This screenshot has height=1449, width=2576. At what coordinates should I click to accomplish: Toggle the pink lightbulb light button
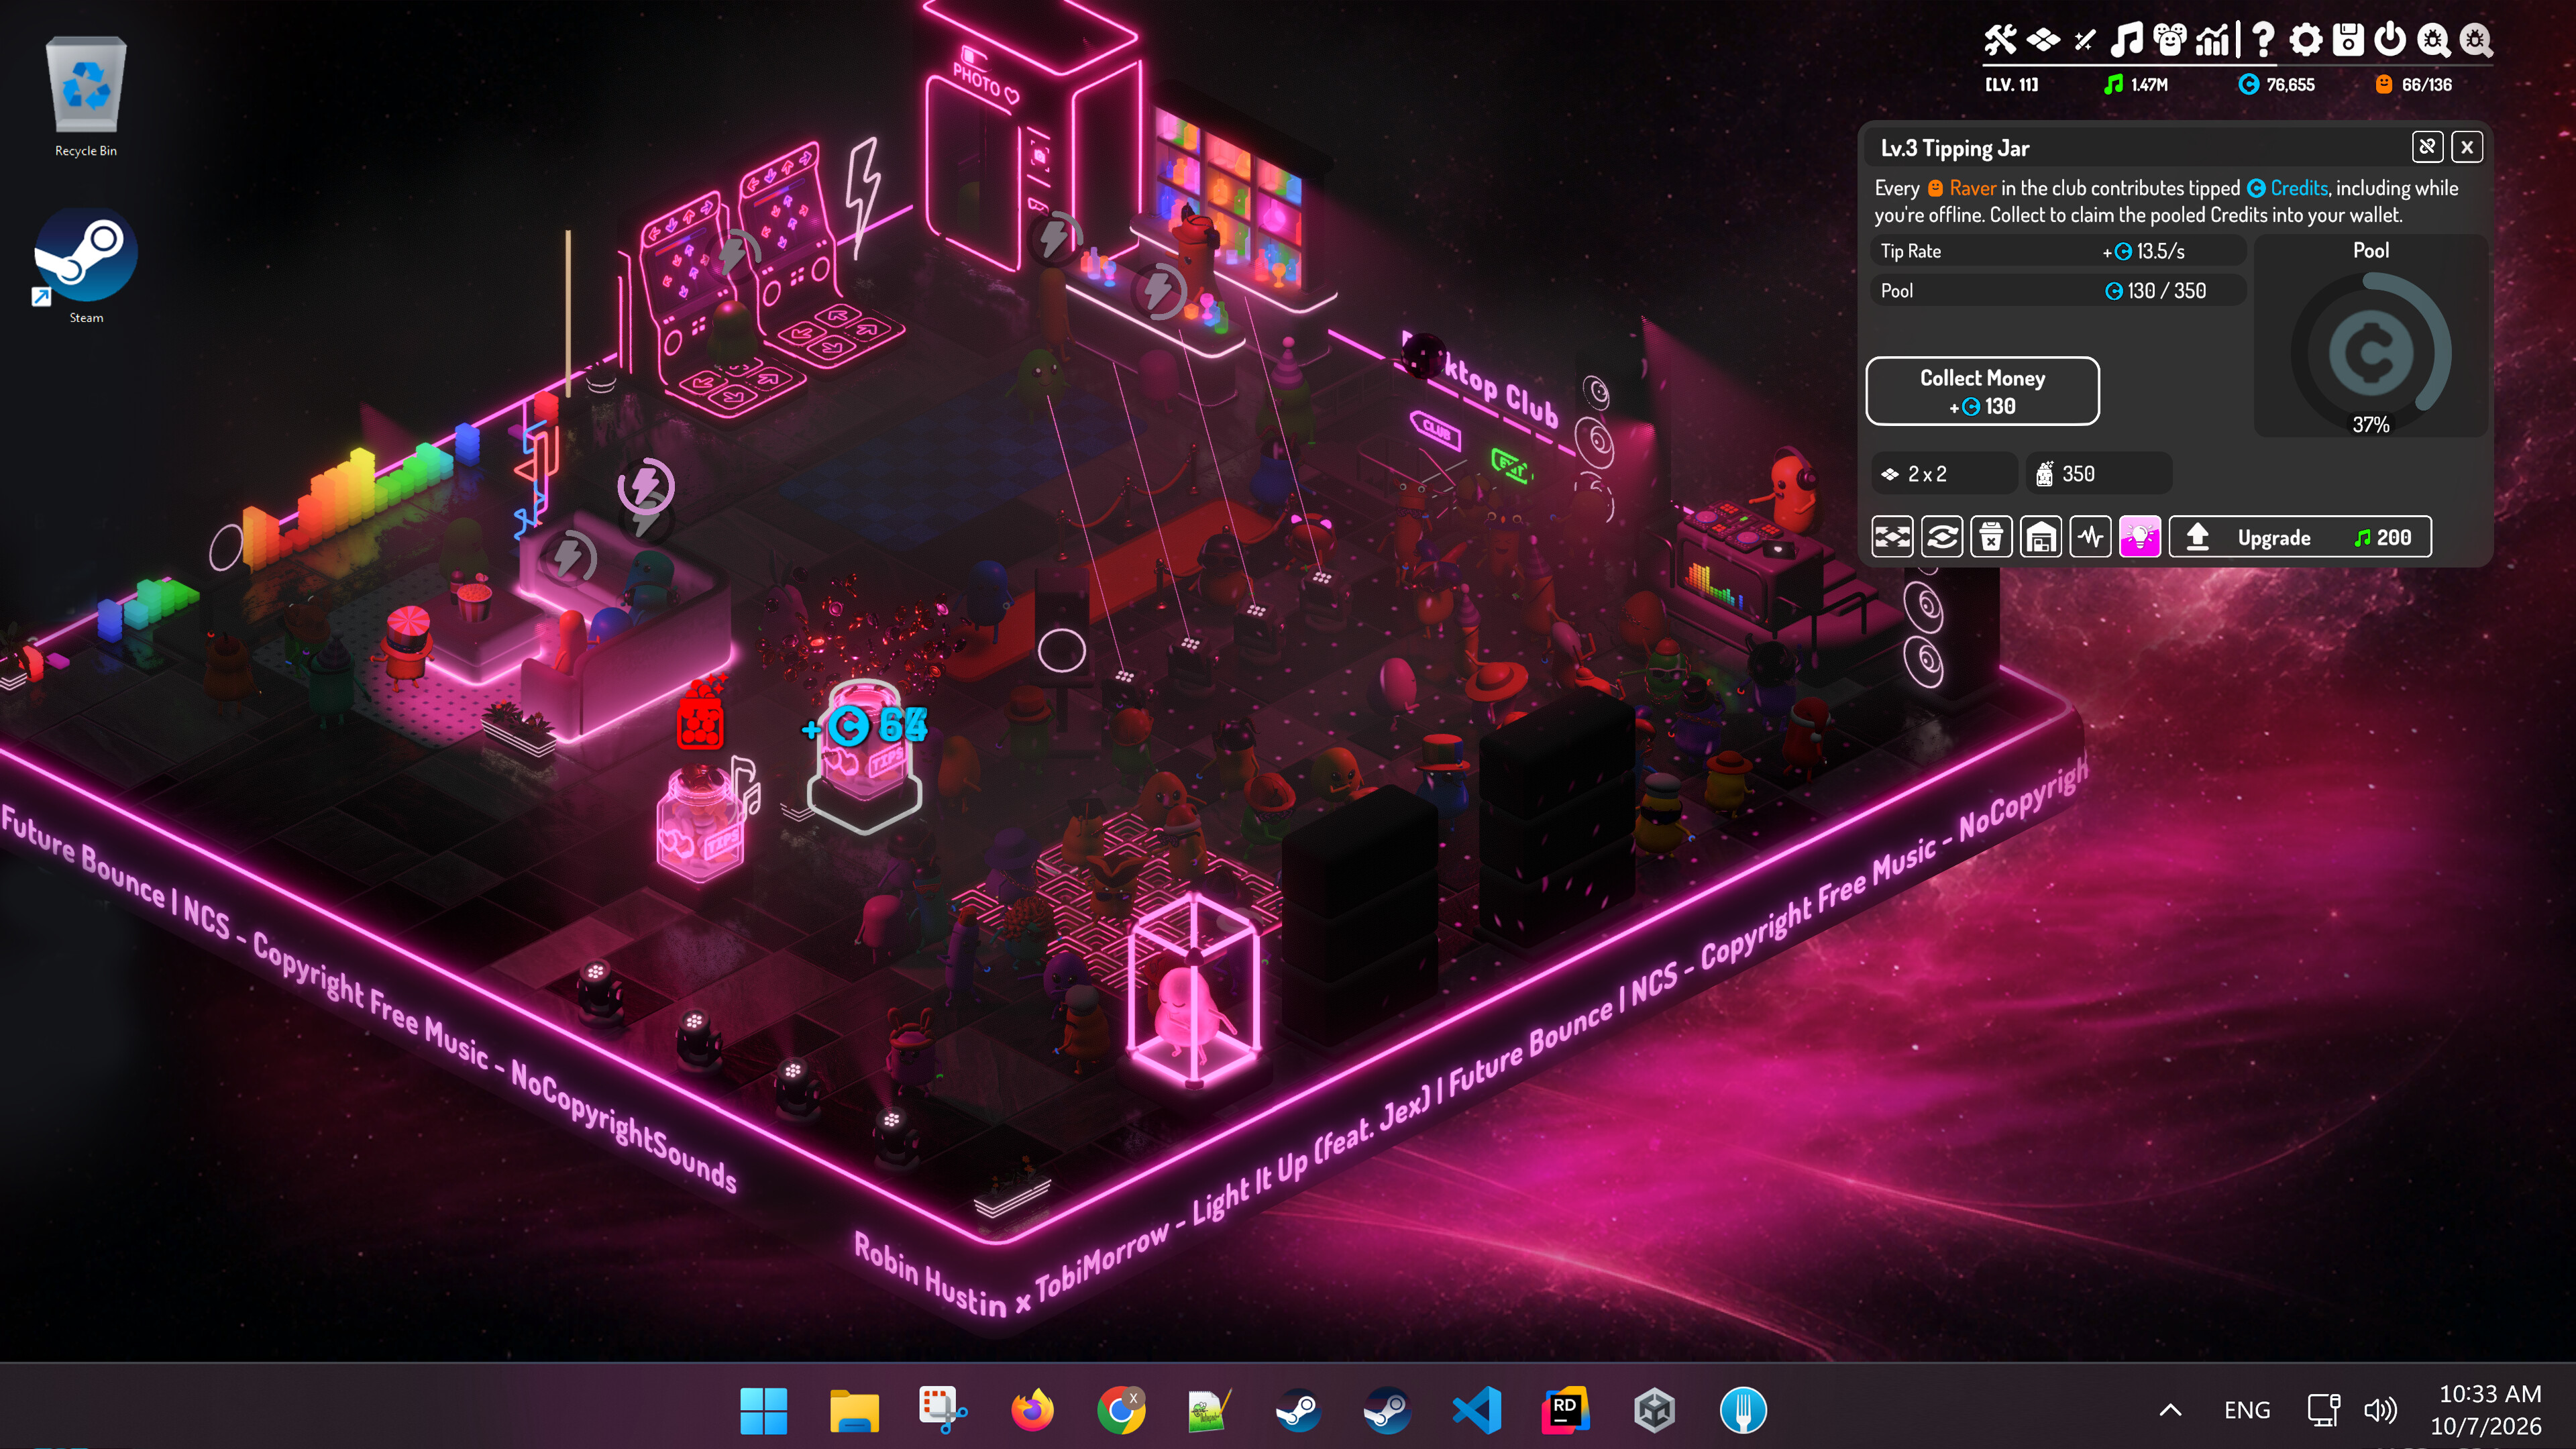click(2140, 537)
